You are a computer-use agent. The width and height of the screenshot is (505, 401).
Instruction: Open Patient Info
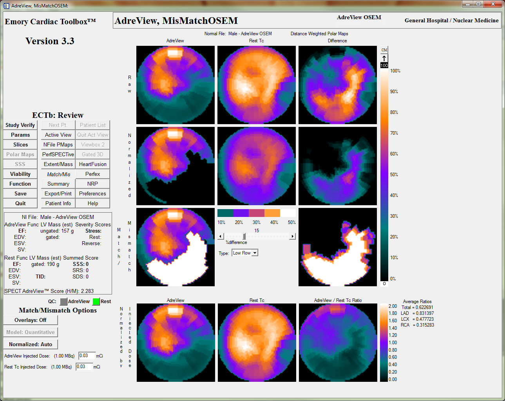click(58, 203)
